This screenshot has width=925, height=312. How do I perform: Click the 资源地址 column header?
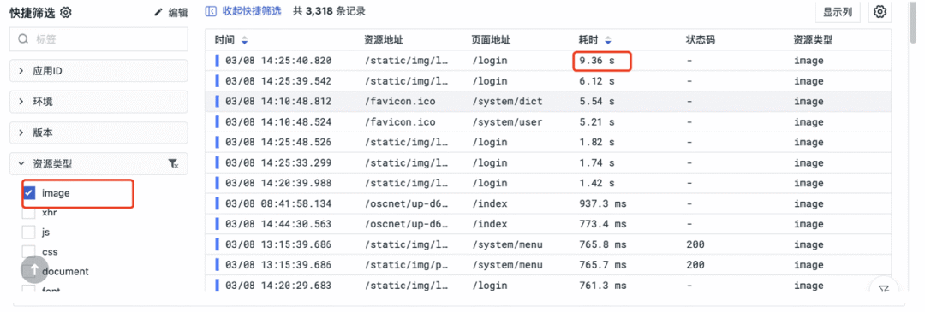coord(384,41)
